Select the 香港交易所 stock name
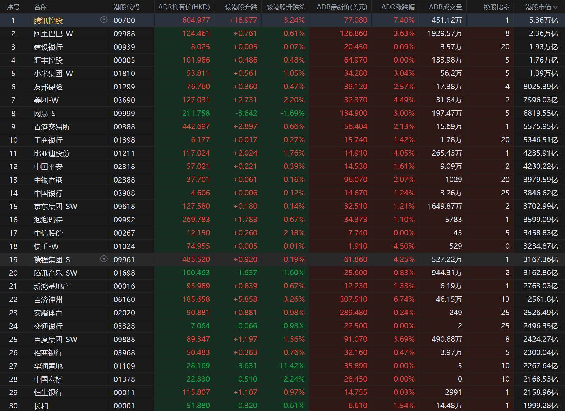This screenshot has height=411, width=565. click(52, 126)
